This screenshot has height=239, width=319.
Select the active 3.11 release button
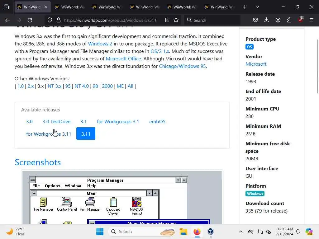coord(86,134)
